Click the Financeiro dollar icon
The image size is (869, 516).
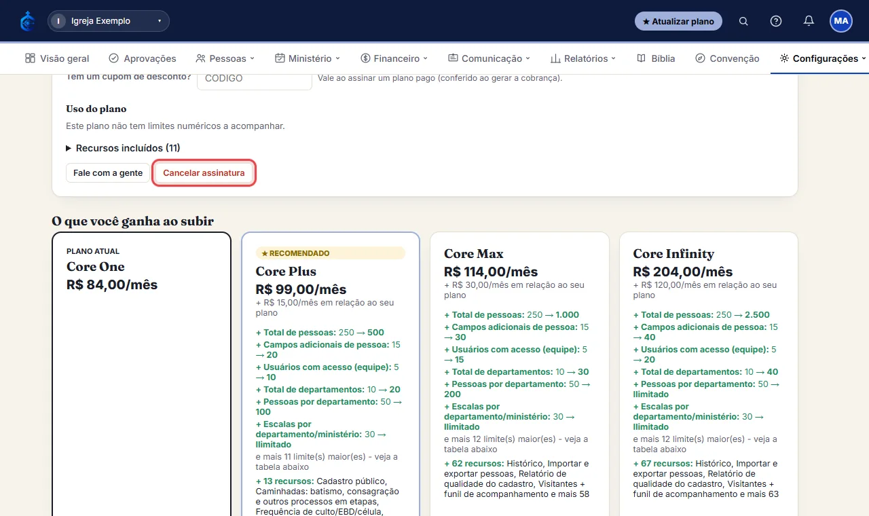click(x=365, y=58)
